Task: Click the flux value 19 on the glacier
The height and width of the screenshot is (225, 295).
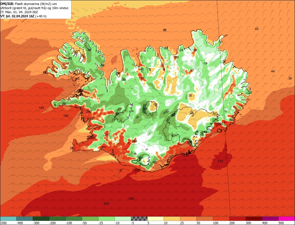Action: 155,105
